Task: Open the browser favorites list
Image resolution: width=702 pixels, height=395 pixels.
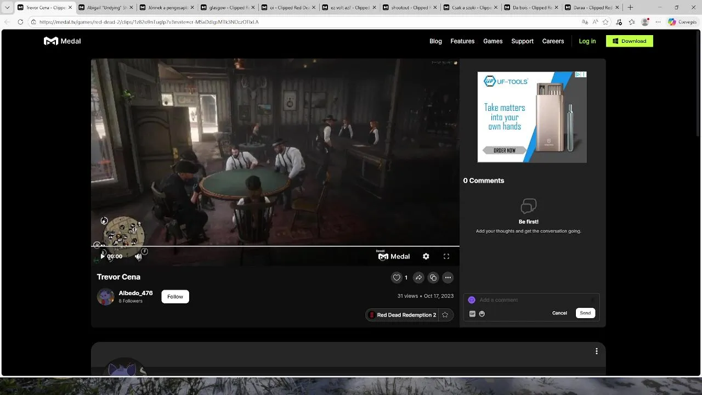Action: (x=632, y=22)
